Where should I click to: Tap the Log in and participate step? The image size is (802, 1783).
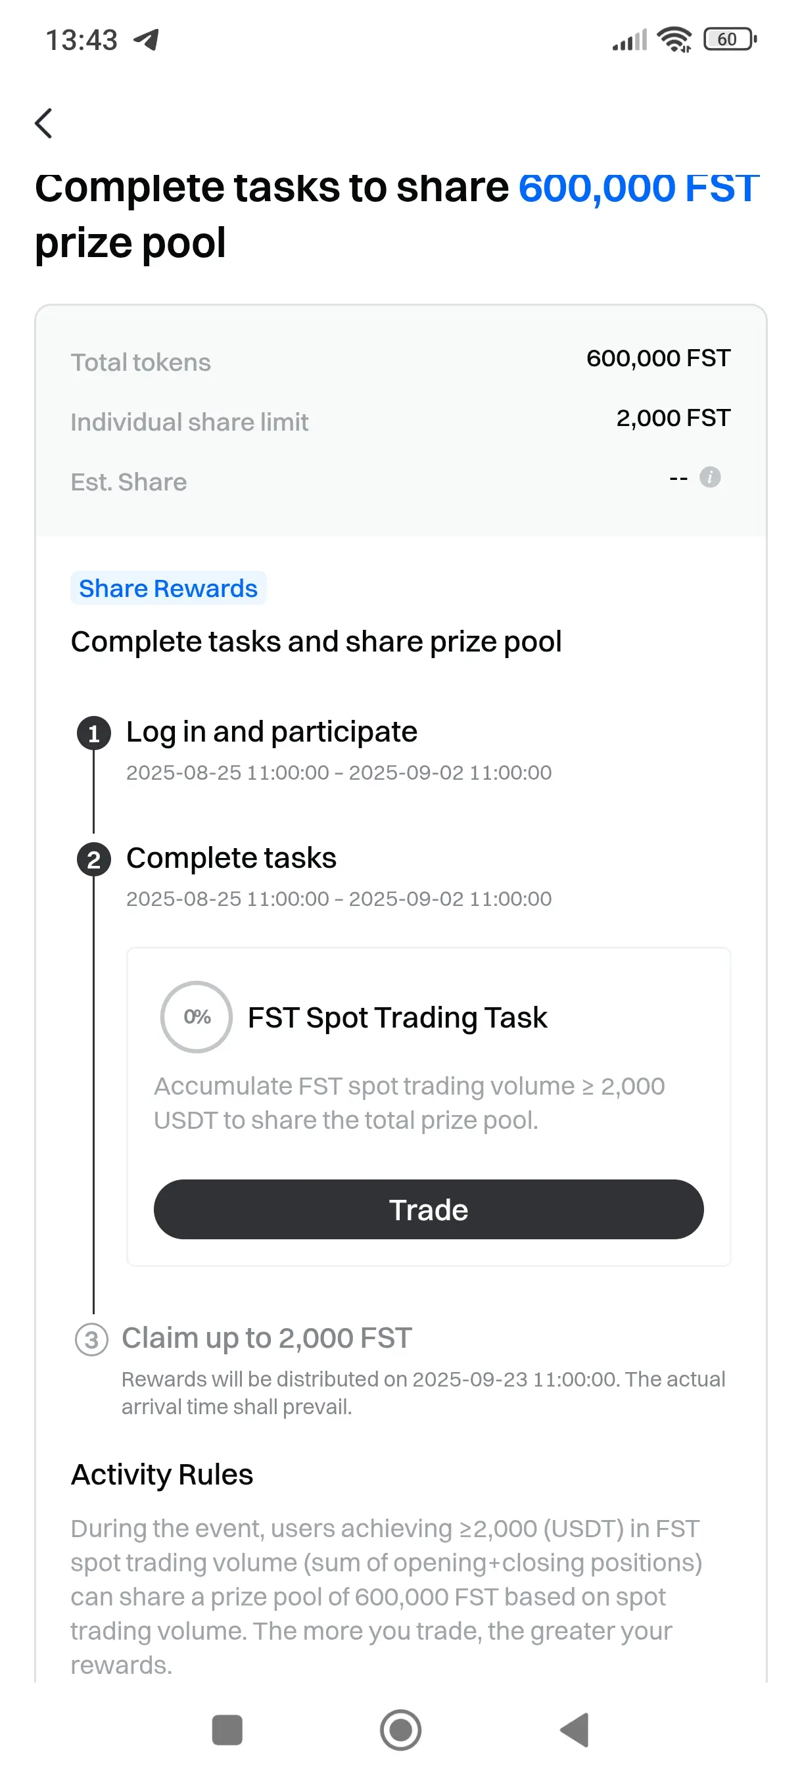(x=271, y=732)
